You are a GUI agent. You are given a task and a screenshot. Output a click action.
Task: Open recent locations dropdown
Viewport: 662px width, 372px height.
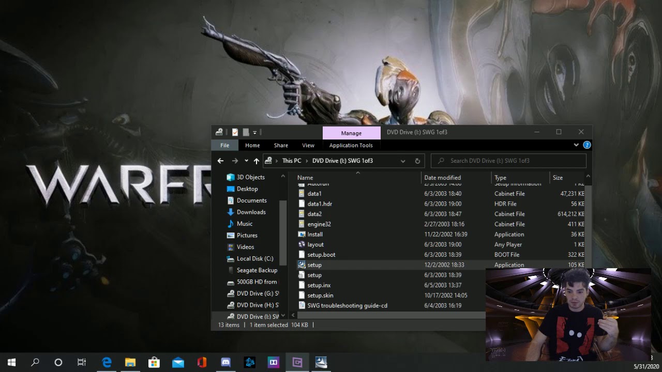(x=246, y=161)
